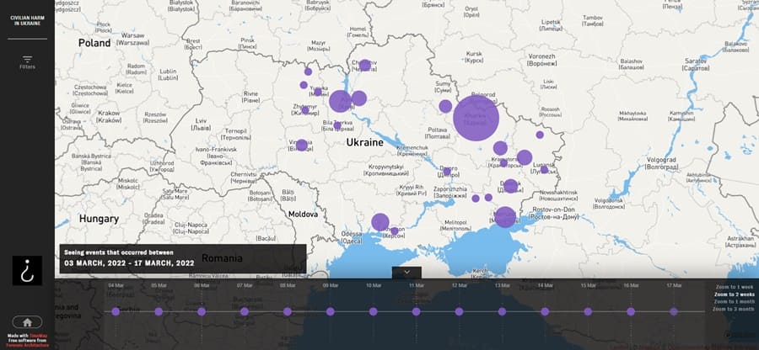Click the info hook icon in the sidebar
Screen dimensions: 759x350
click(27, 270)
